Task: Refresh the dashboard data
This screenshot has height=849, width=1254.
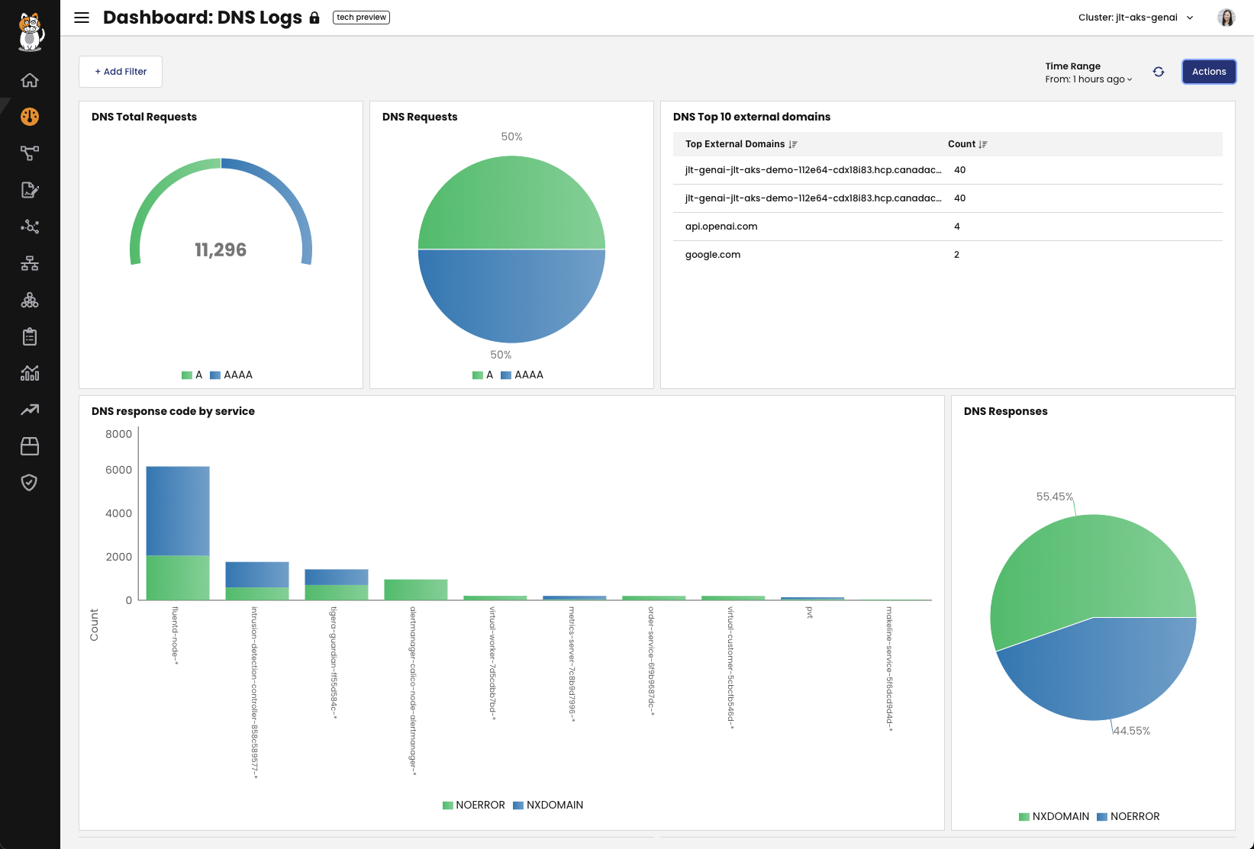Action: tap(1159, 72)
